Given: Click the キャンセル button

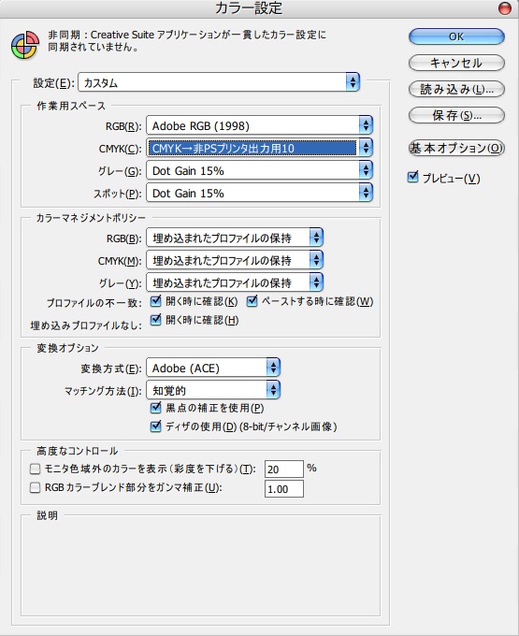Looking at the screenshot, I should click(x=456, y=63).
